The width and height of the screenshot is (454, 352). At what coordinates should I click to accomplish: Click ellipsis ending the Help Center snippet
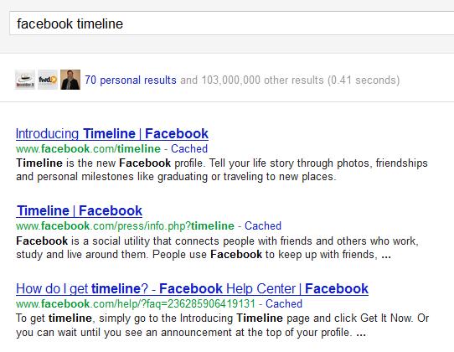[x=361, y=334]
